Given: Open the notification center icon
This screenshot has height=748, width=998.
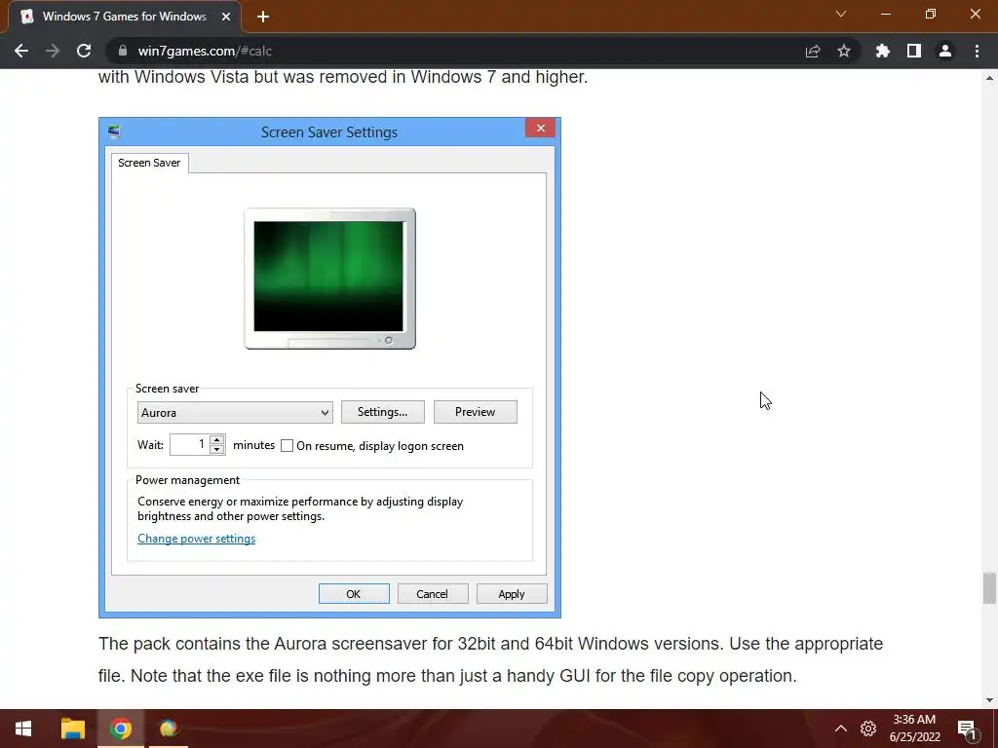Looking at the screenshot, I should tap(967, 729).
